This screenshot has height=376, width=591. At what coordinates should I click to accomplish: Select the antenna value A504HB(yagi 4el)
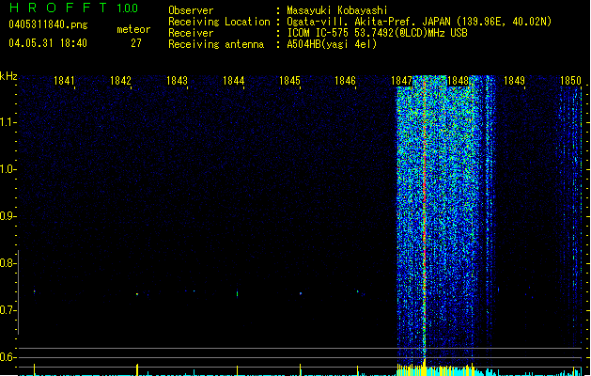coord(332,44)
